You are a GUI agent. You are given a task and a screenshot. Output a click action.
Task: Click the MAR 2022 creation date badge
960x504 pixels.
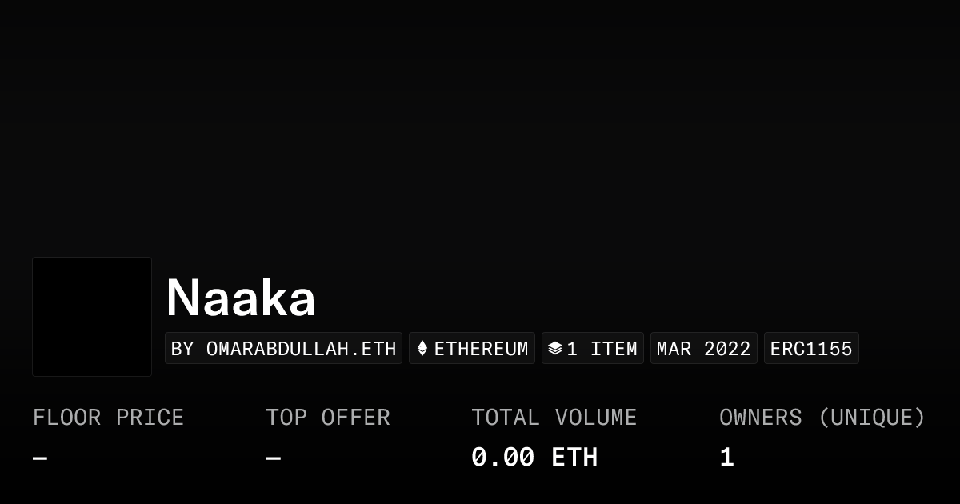pyautogui.click(x=703, y=349)
